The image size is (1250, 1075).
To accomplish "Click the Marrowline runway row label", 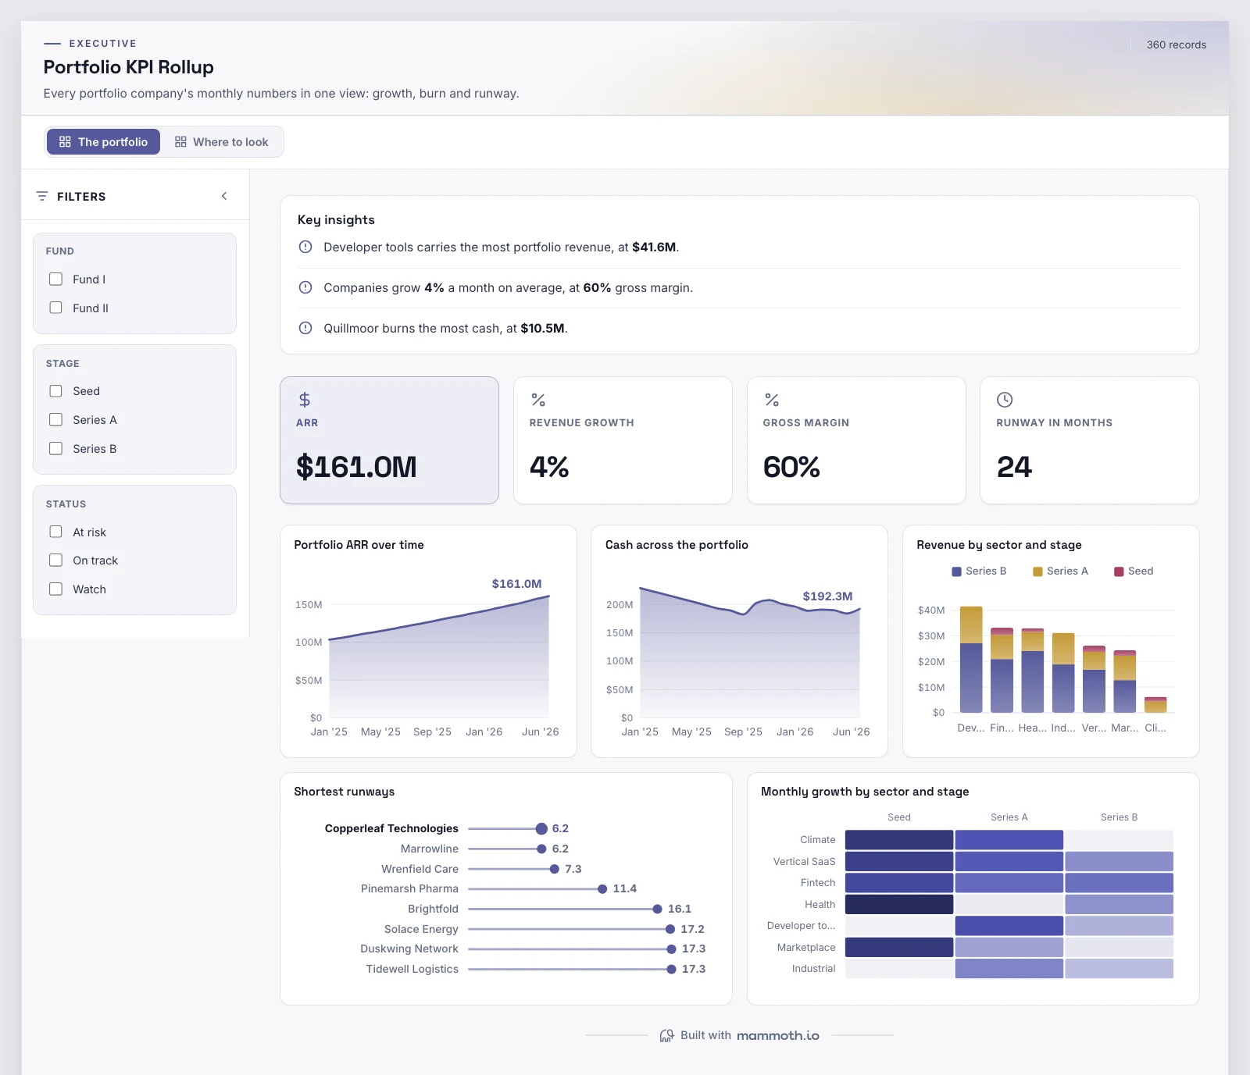I will pyautogui.click(x=429, y=849).
